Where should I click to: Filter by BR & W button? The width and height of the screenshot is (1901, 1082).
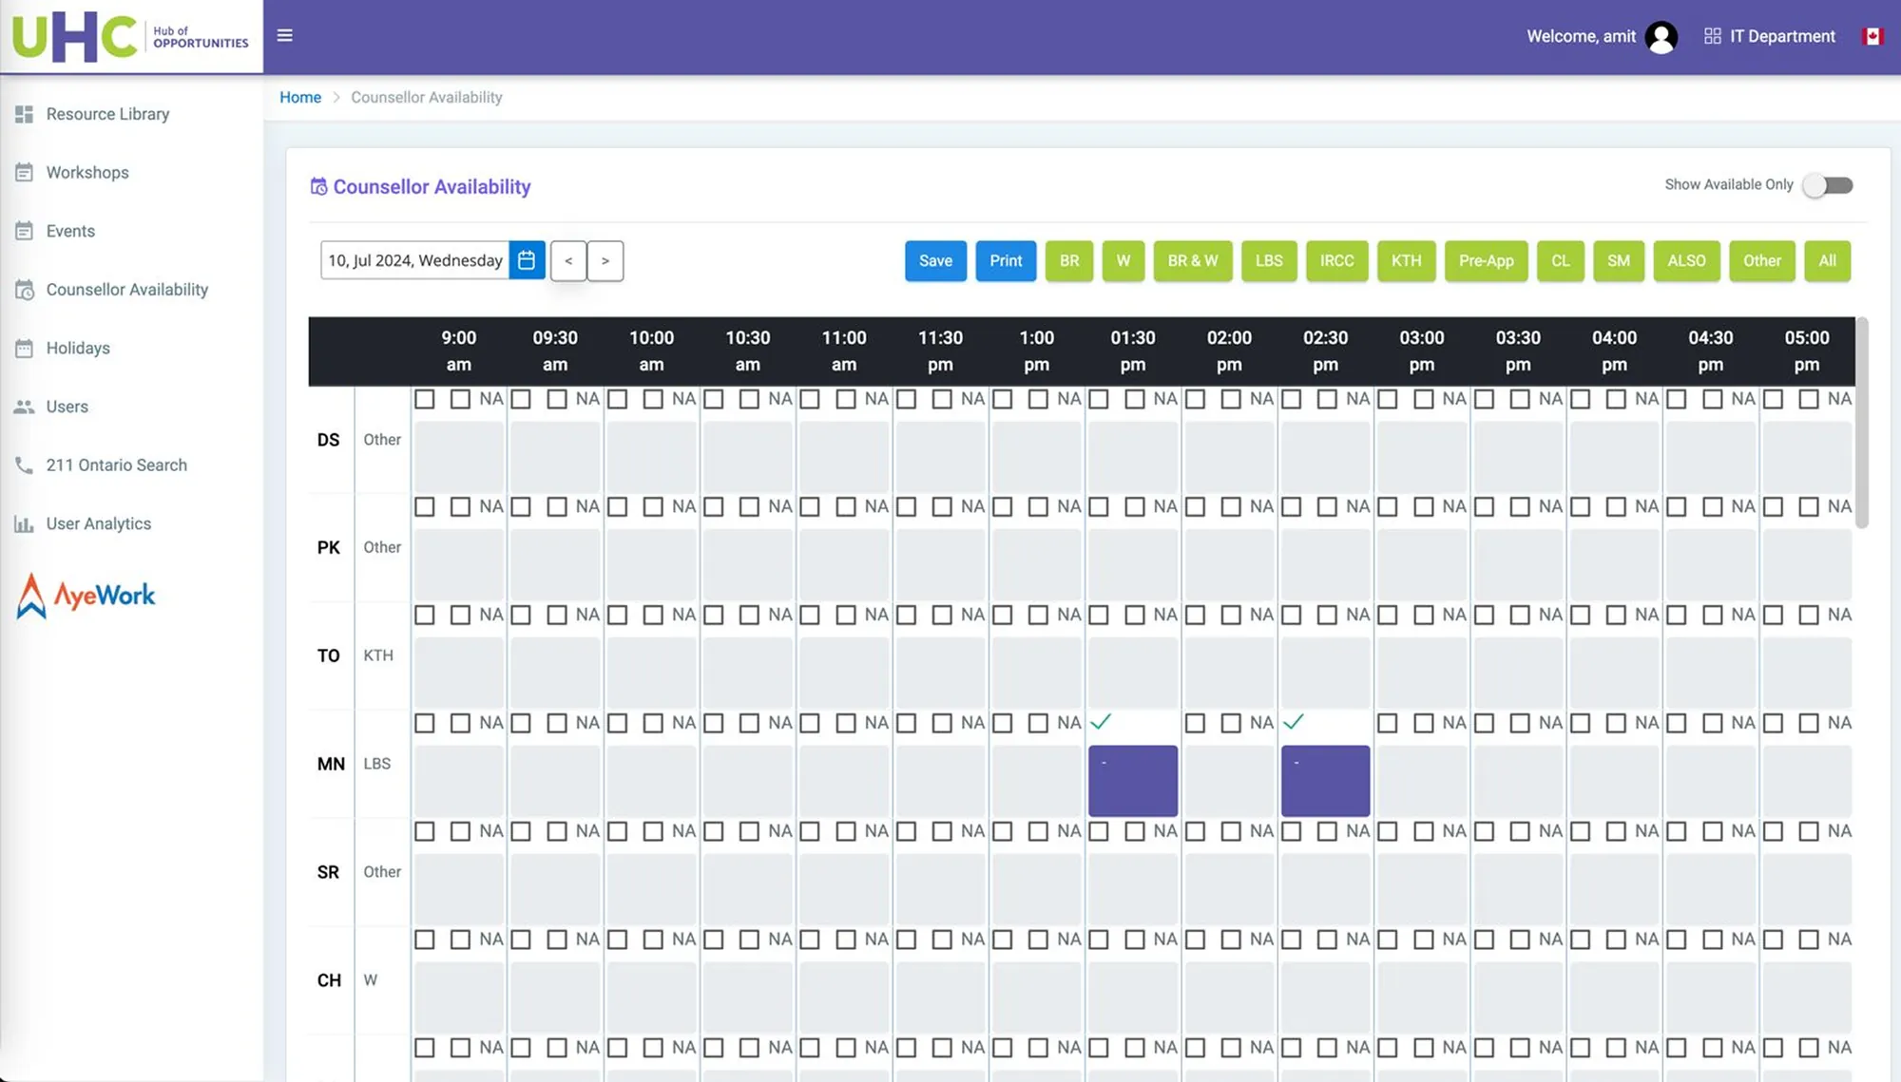(x=1193, y=261)
